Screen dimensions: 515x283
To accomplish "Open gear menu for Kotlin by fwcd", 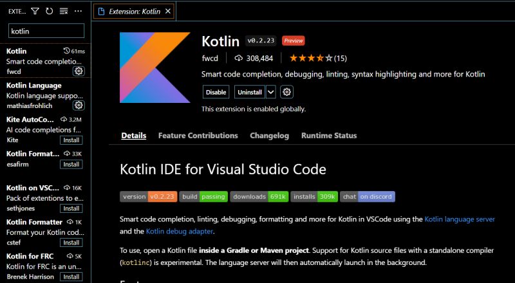I will [79, 71].
